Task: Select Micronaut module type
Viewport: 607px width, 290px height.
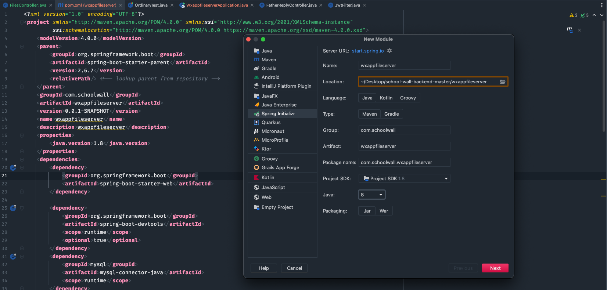Action: pos(282,131)
